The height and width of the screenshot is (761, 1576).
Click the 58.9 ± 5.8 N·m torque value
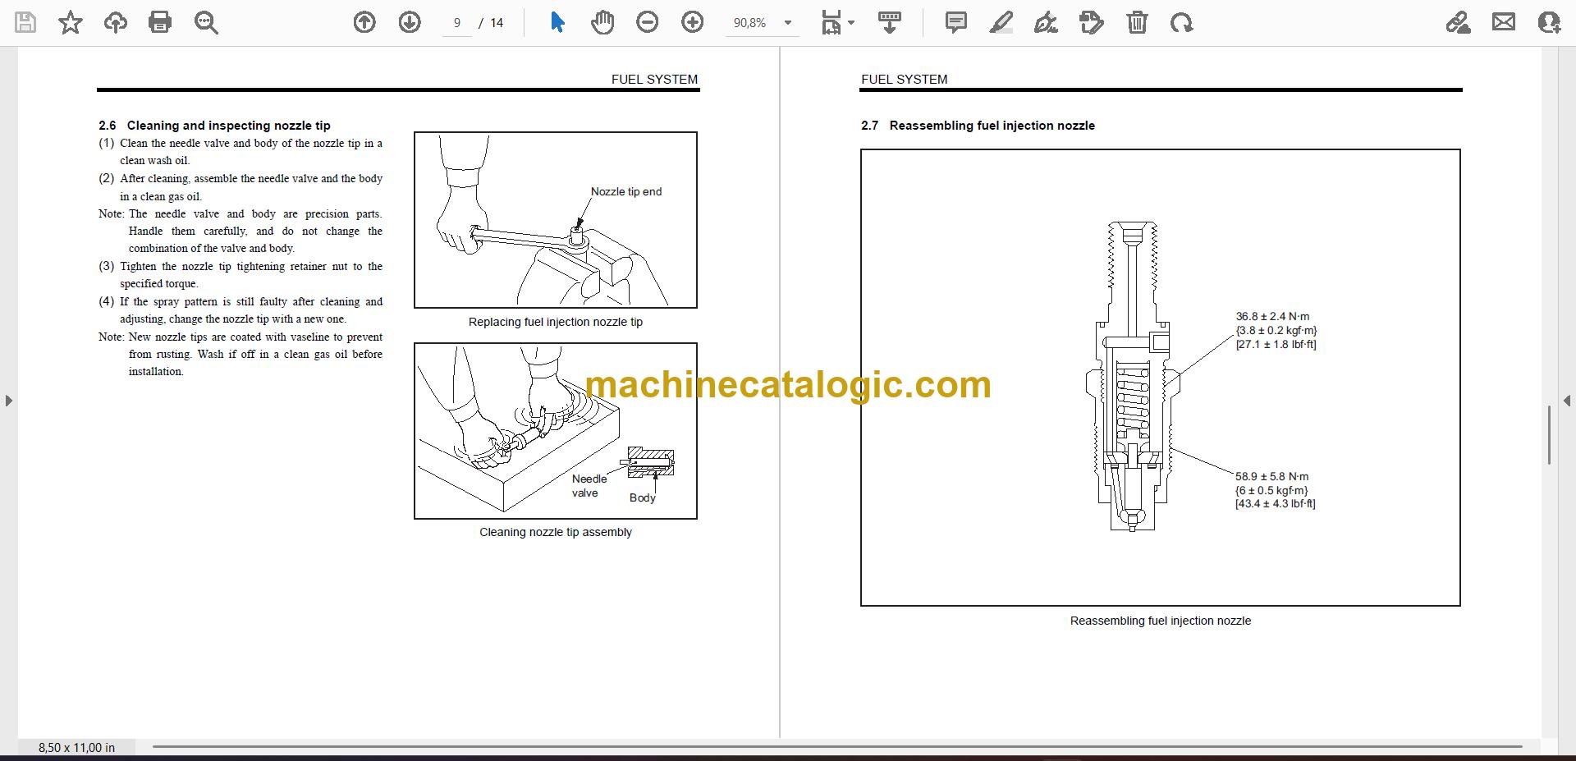(1272, 476)
